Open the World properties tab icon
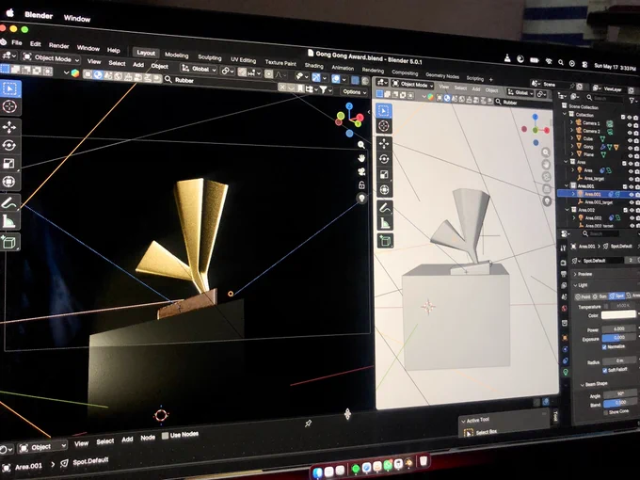 [565, 309]
